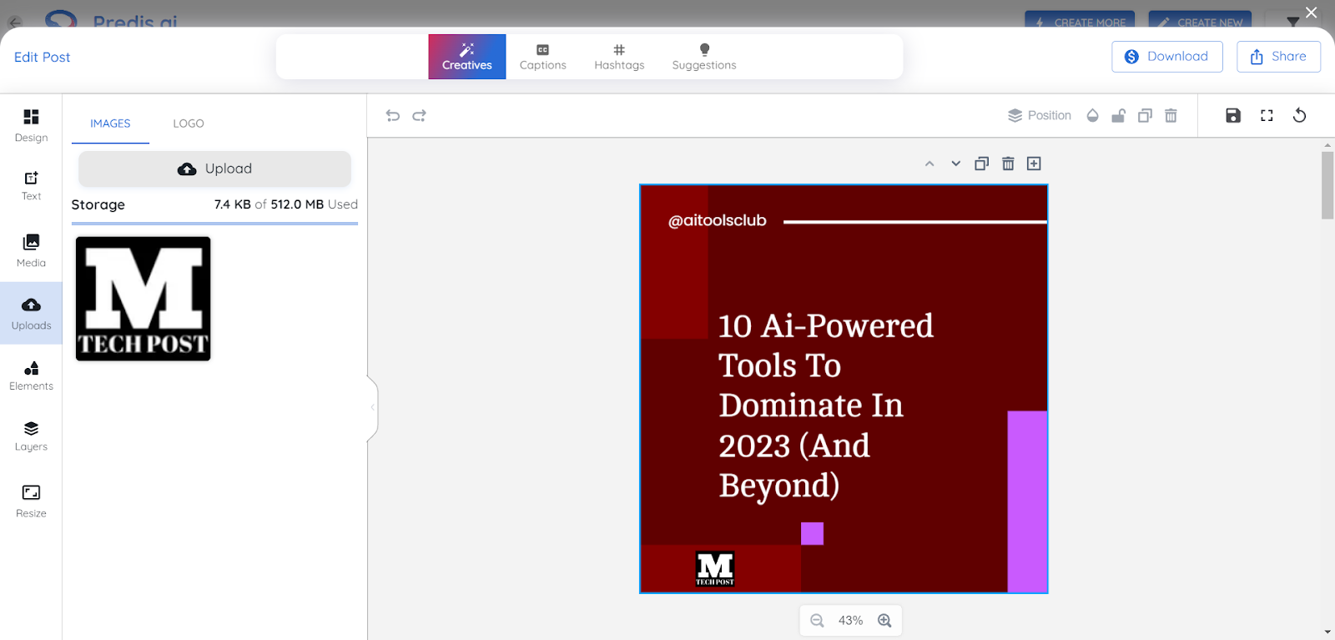Zoom out of the canvas
Screen dimensions: 1335x640
click(x=817, y=621)
